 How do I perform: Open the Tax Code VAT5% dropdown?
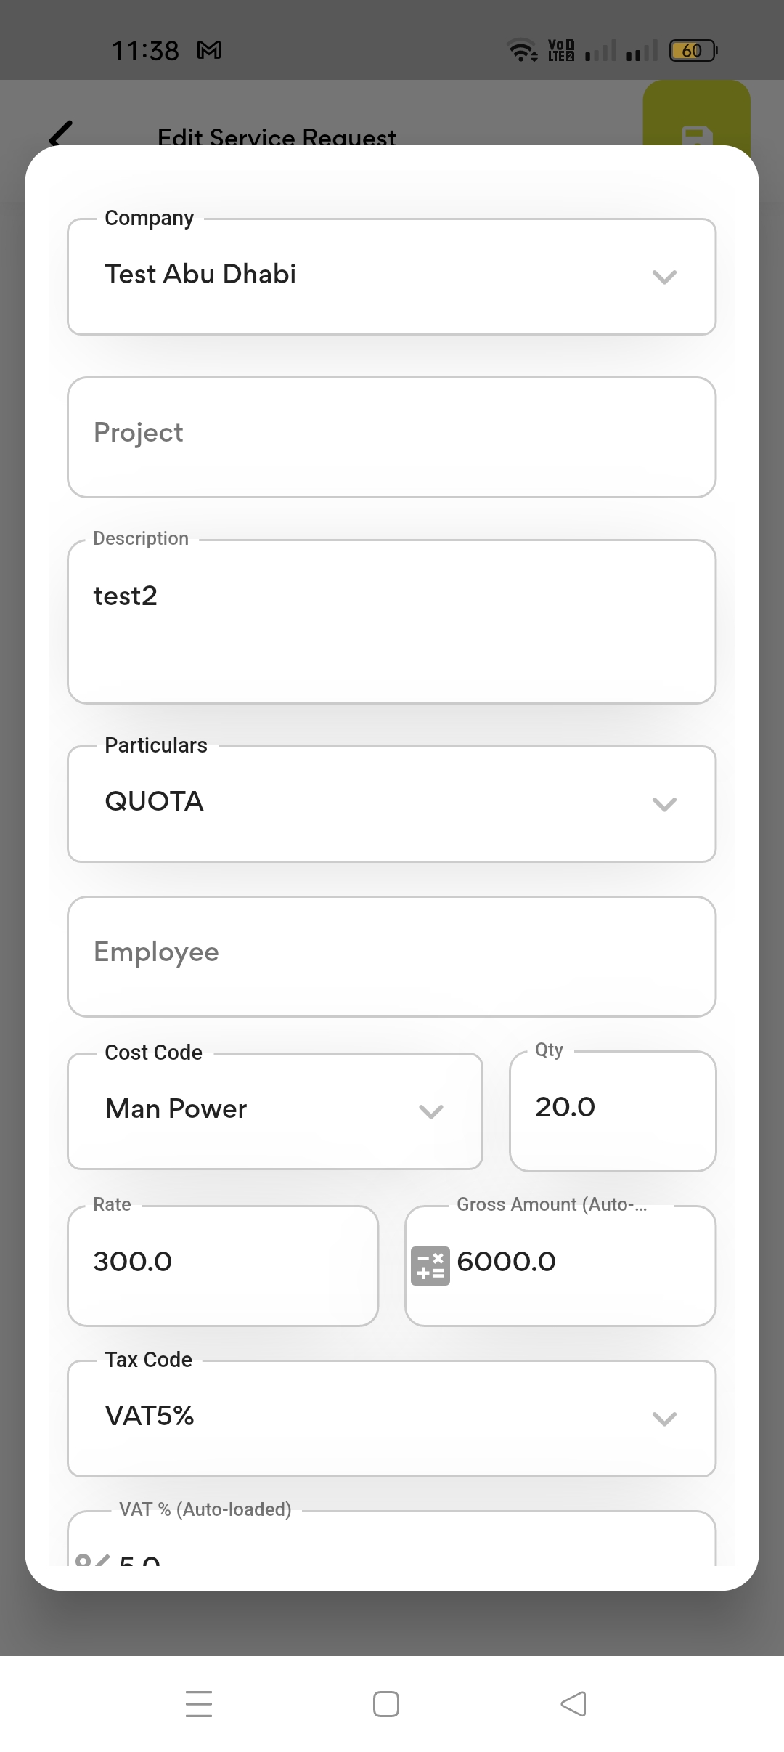(x=391, y=1418)
